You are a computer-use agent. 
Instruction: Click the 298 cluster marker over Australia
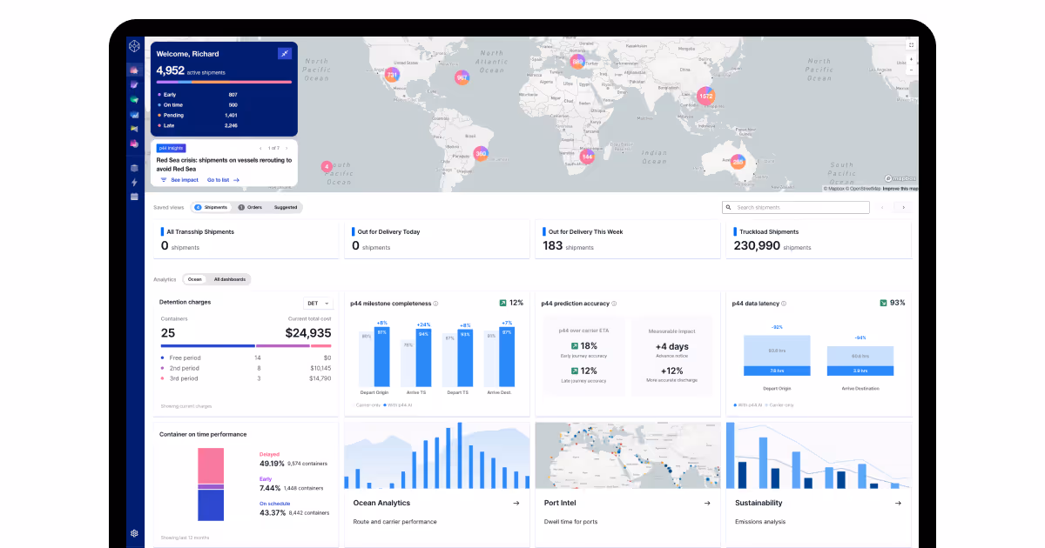click(x=738, y=162)
